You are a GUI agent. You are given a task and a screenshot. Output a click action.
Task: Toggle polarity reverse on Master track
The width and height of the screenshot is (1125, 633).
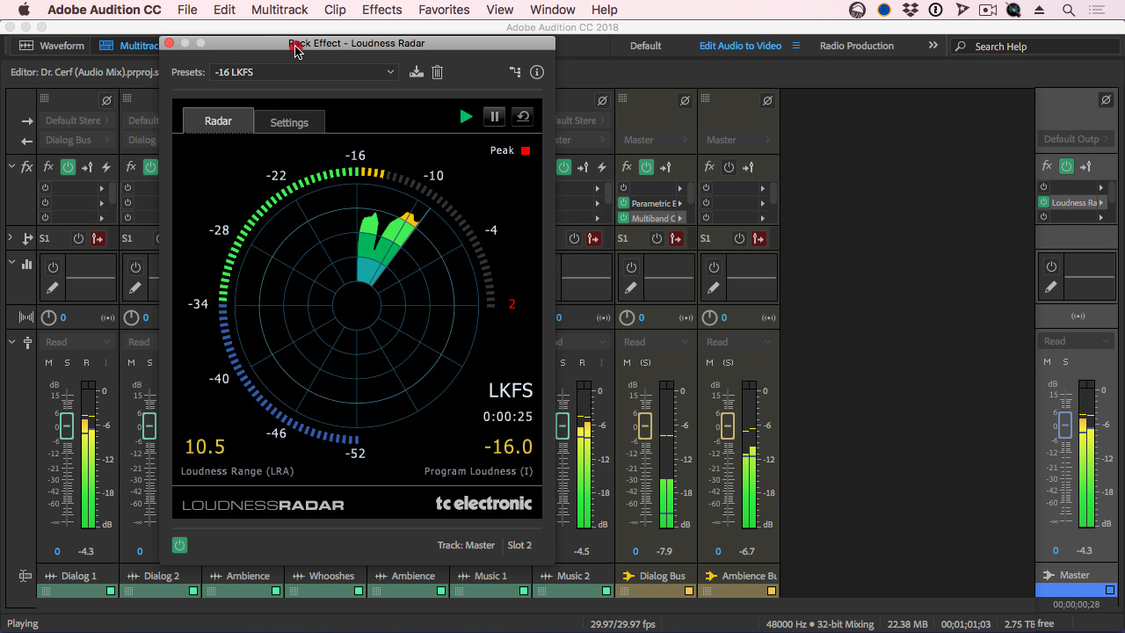click(1106, 100)
